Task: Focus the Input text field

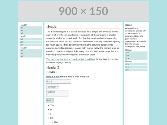Action: (58, 81)
